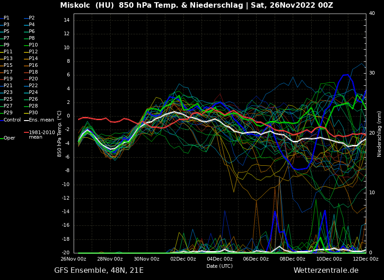Click the P1 legend entry
The width and height of the screenshot is (384, 280).
7,18
